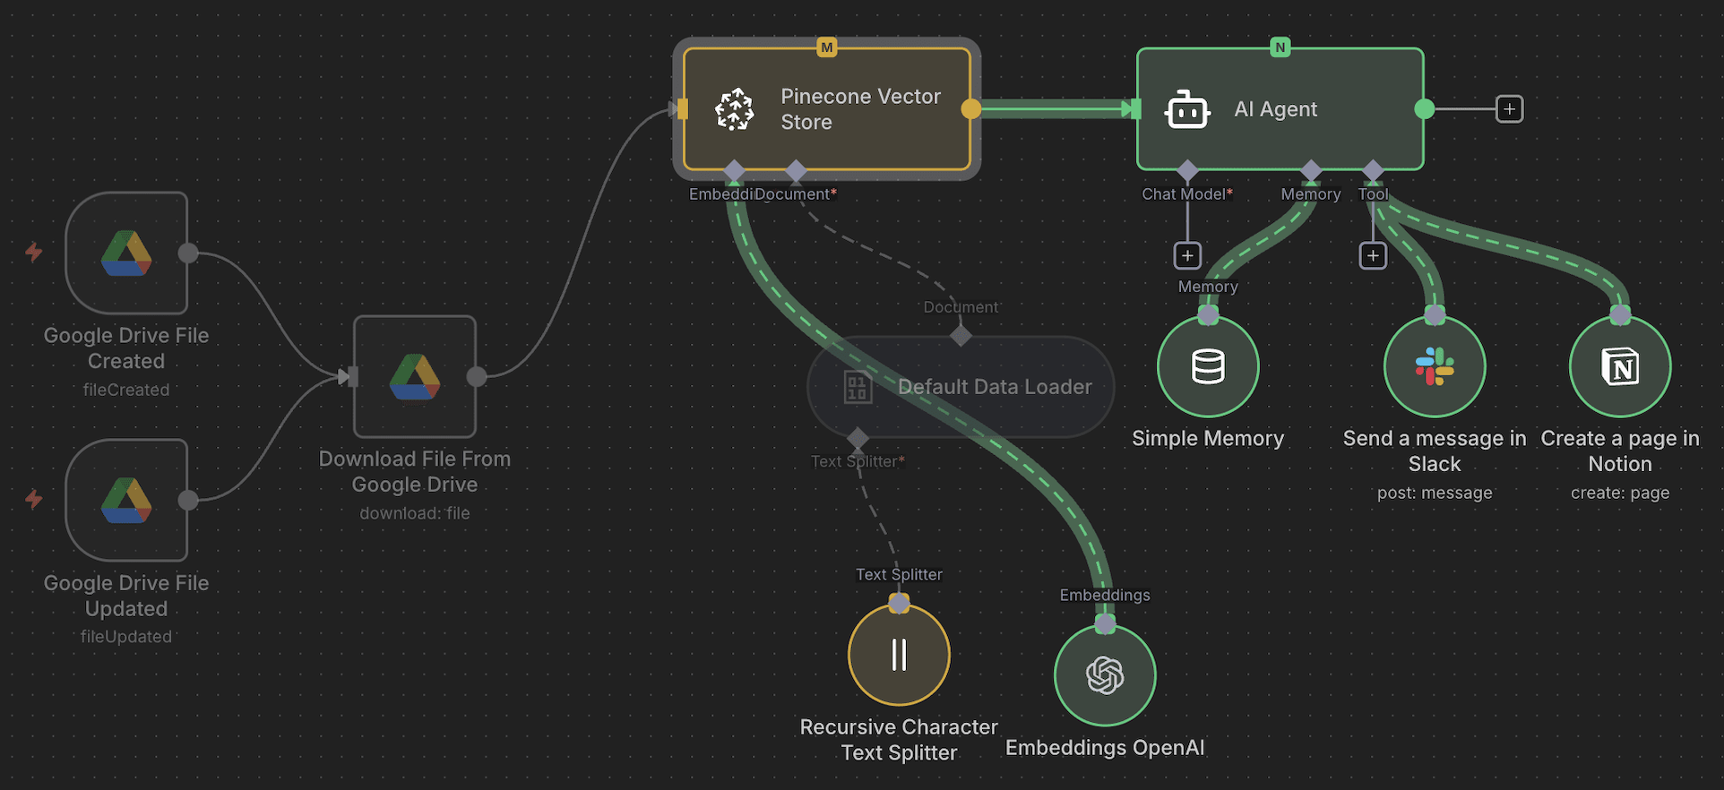Open the Download File From Google Drive node
Image resolution: width=1724 pixels, height=790 pixels.
pyautogui.click(x=415, y=376)
